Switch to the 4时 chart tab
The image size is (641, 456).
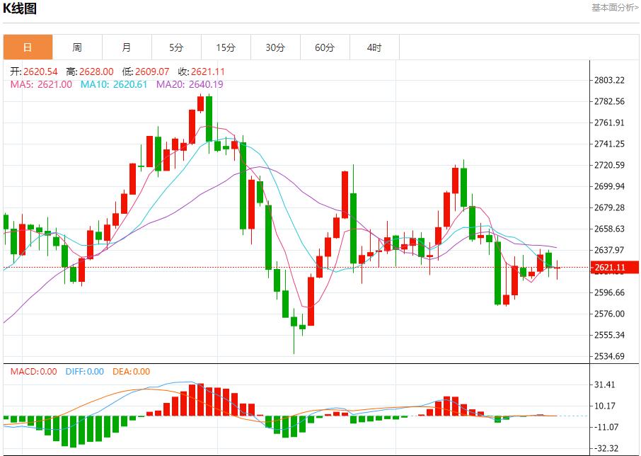(x=374, y=47)
